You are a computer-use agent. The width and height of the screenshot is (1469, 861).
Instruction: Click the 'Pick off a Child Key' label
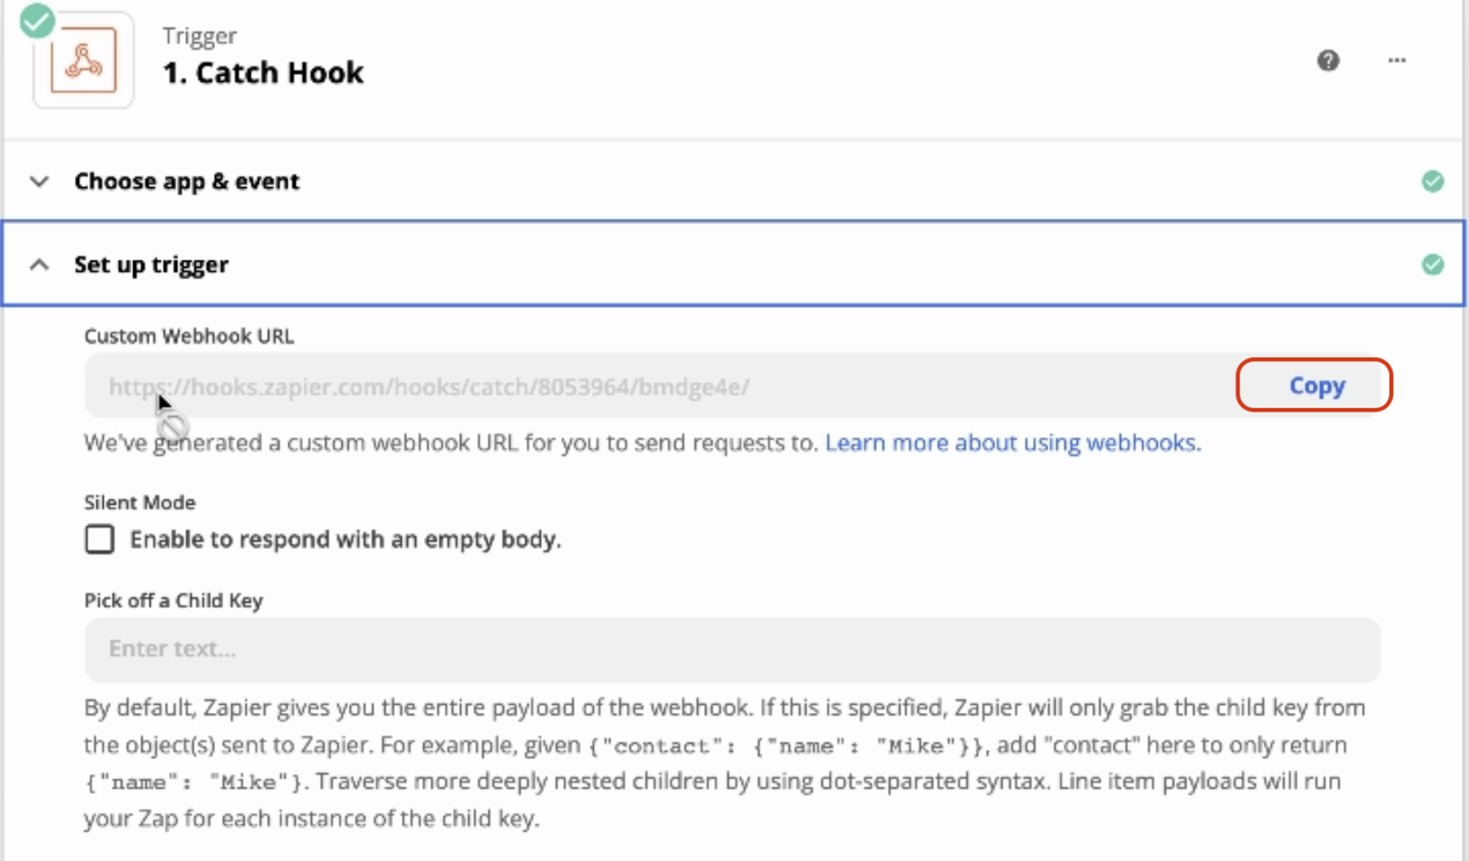pos(174,600)
